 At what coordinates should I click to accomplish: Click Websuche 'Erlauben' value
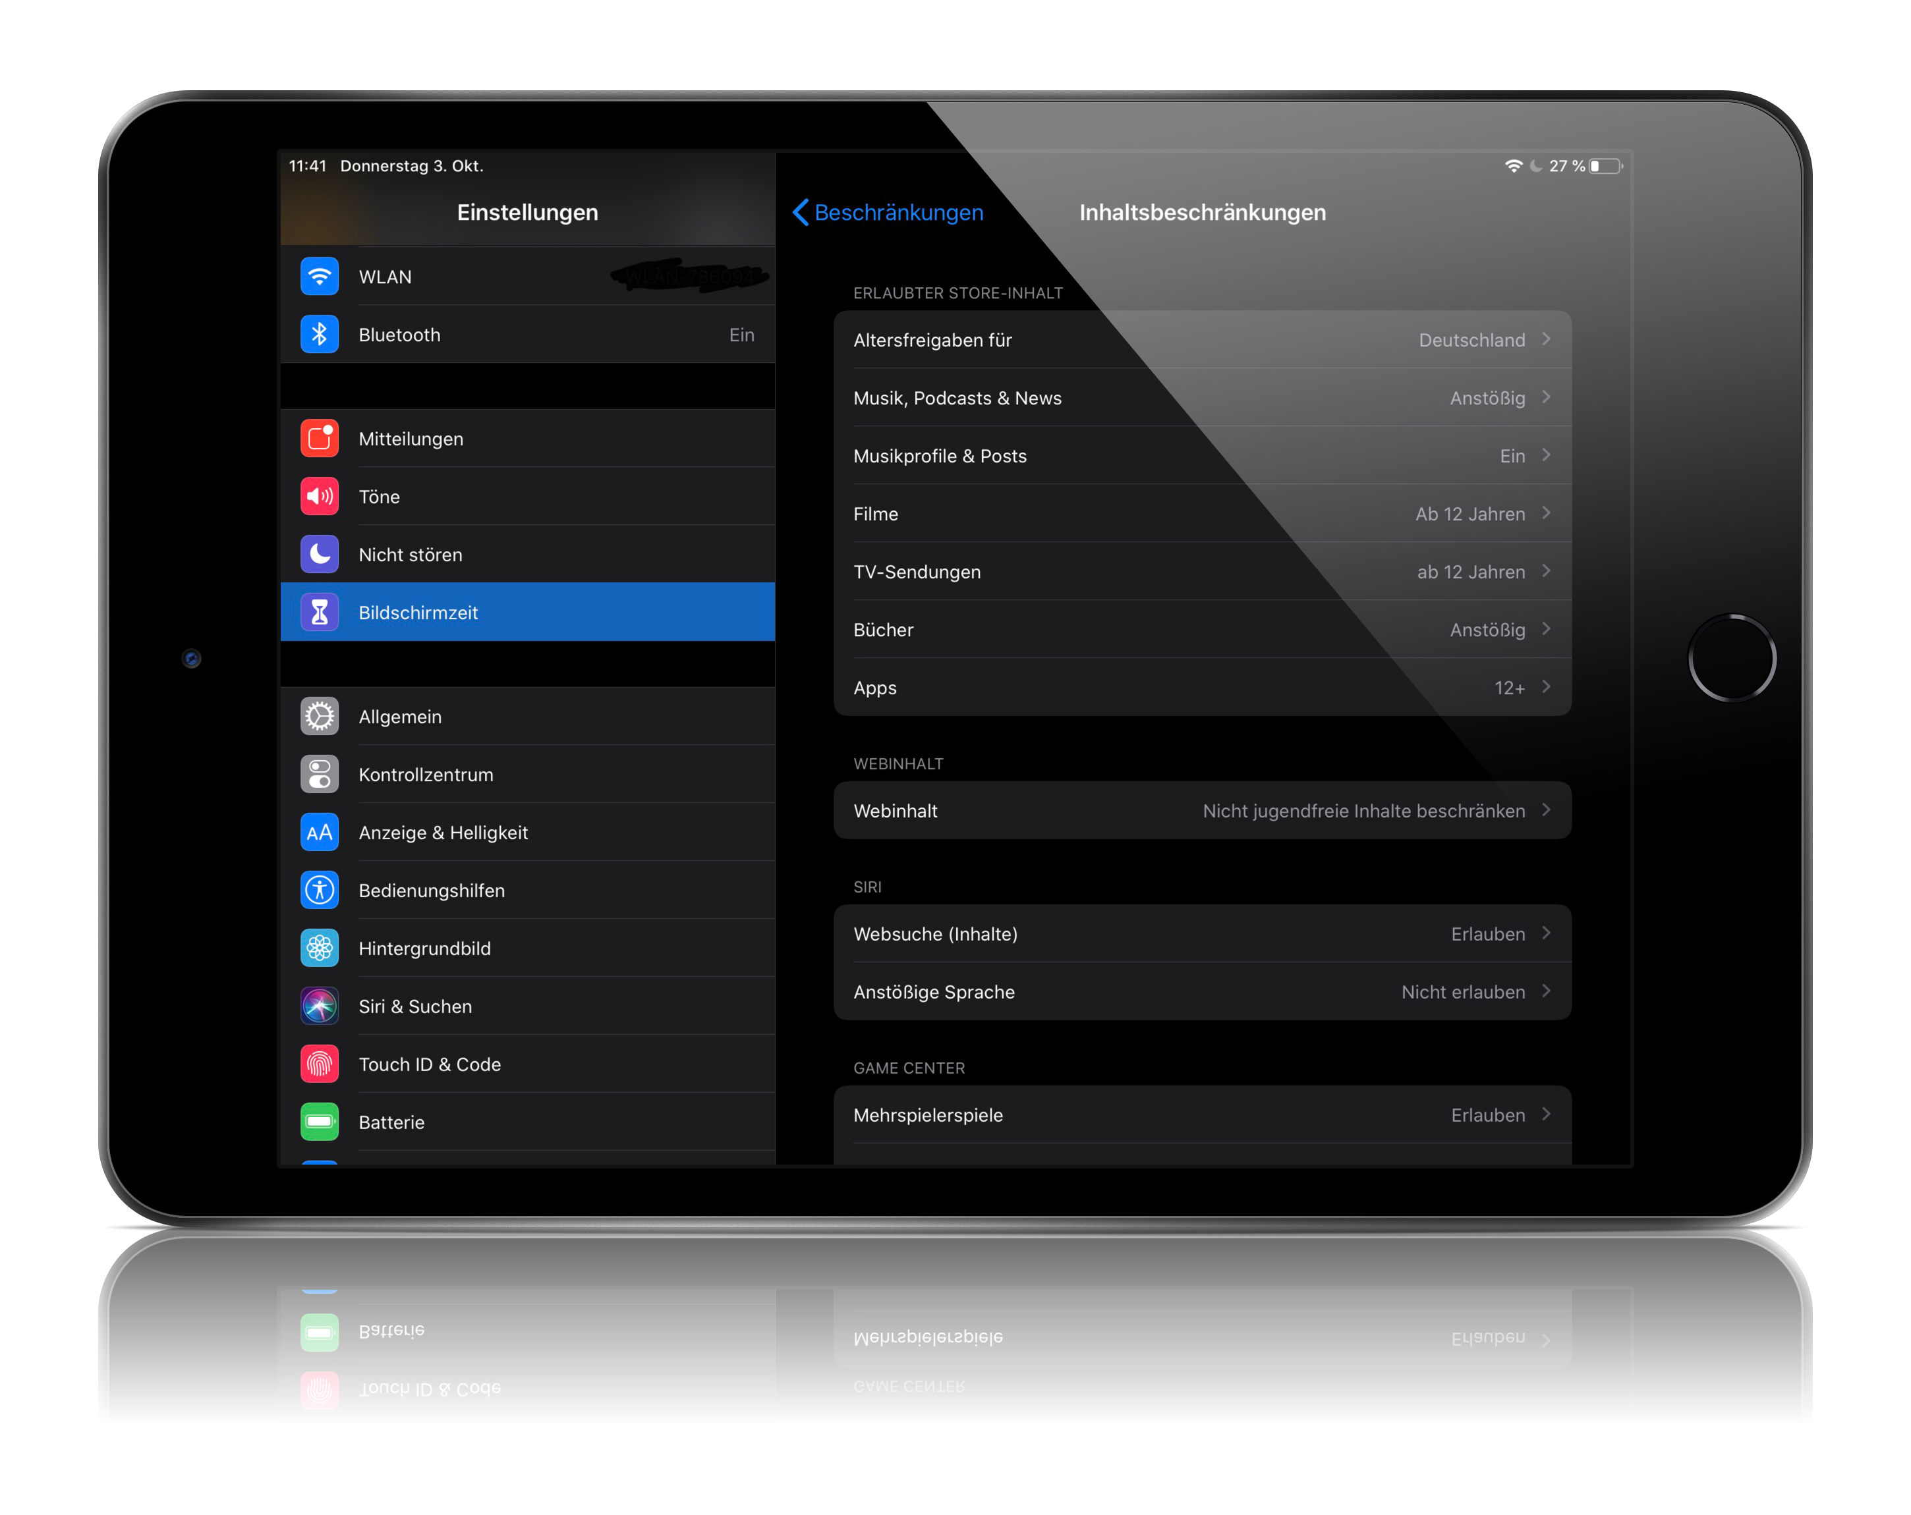pyautogui.click(x=1487, y=935)
